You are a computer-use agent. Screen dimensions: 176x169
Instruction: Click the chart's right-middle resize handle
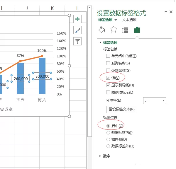pos(69,66)
